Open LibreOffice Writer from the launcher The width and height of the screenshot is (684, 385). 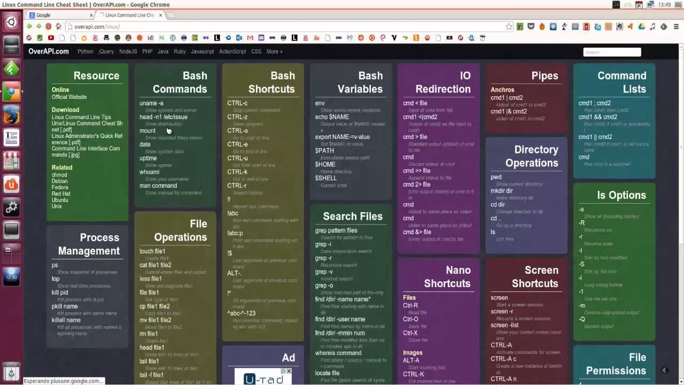point(11,138)
